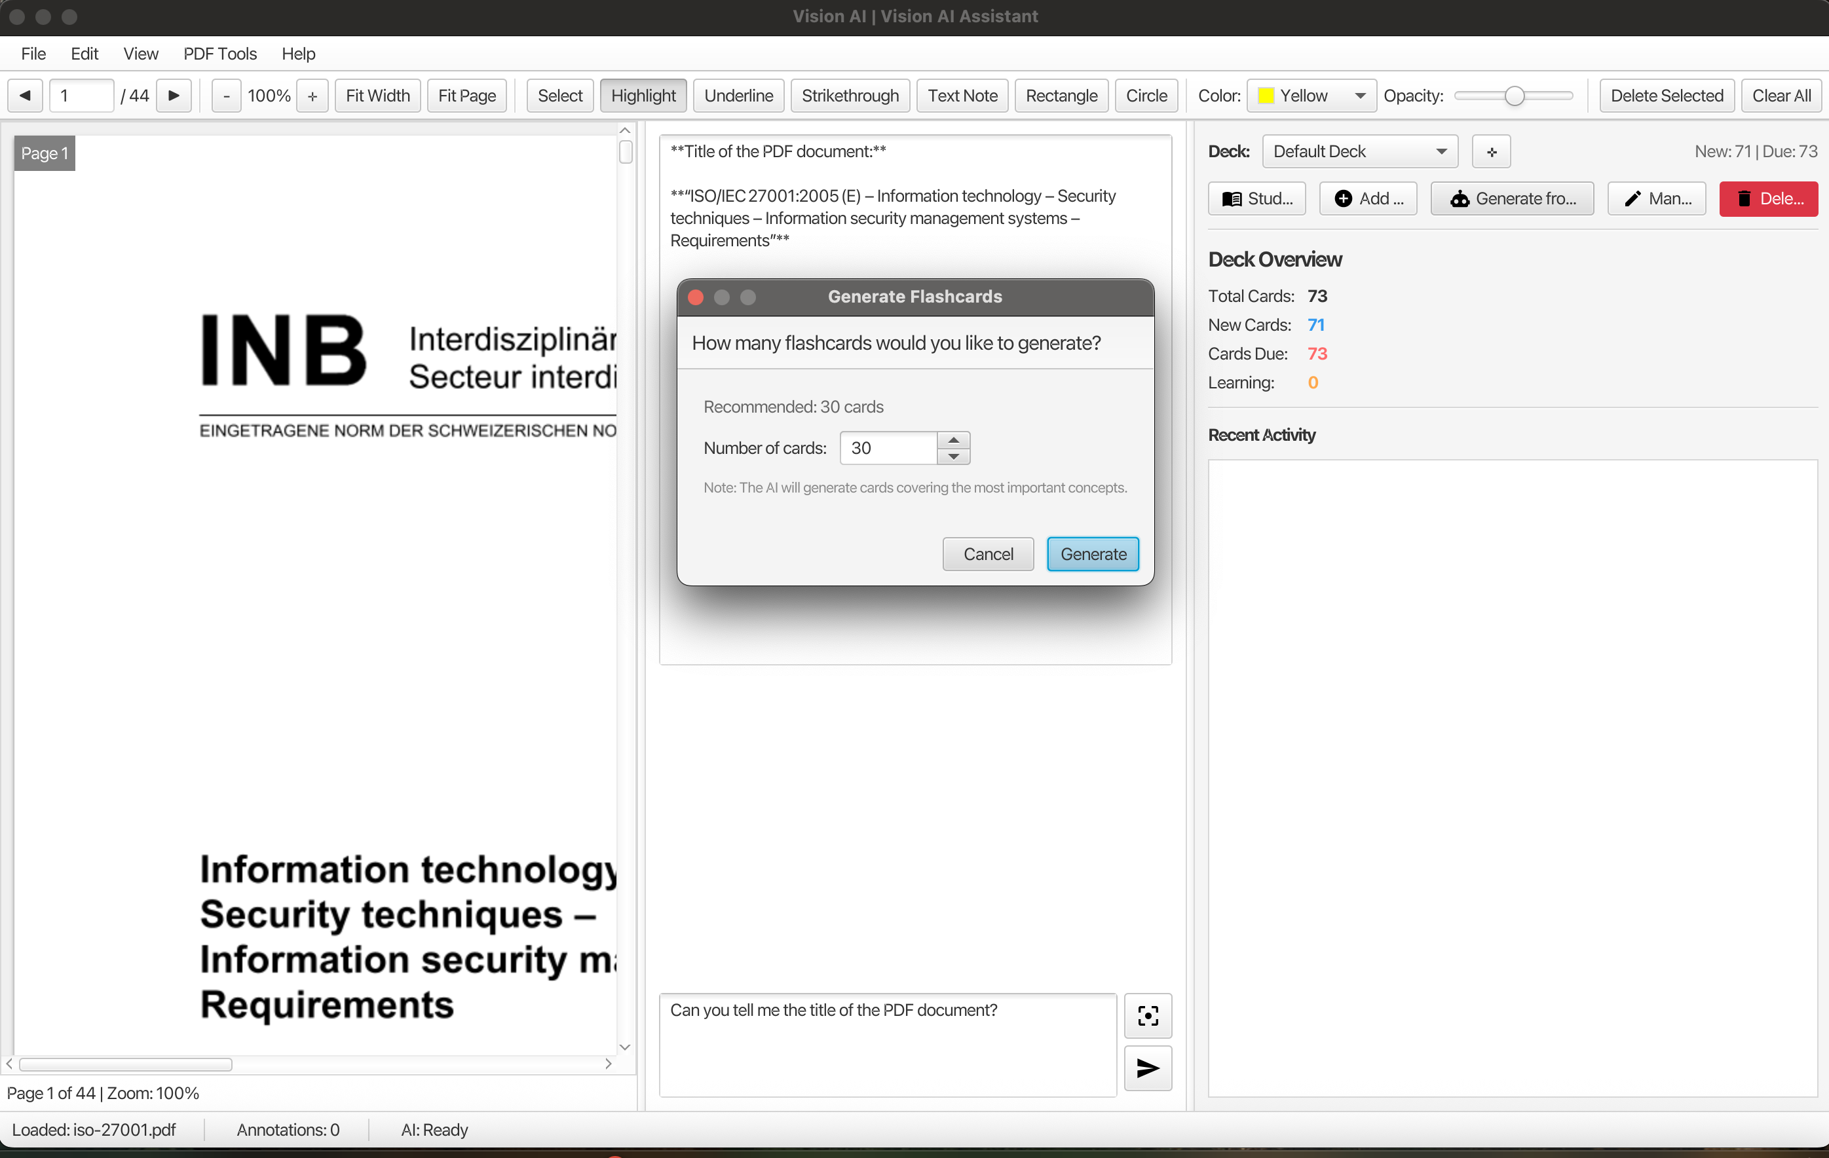Click Generate from PDF robot button
The height and width of the screenshot is (1158, 1829).
coord(1511,199)
